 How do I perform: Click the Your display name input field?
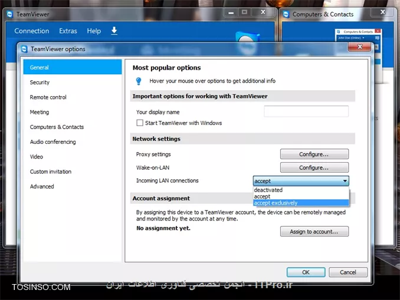click(306, 111)
